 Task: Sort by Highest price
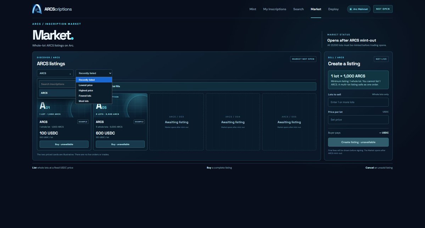94,90
